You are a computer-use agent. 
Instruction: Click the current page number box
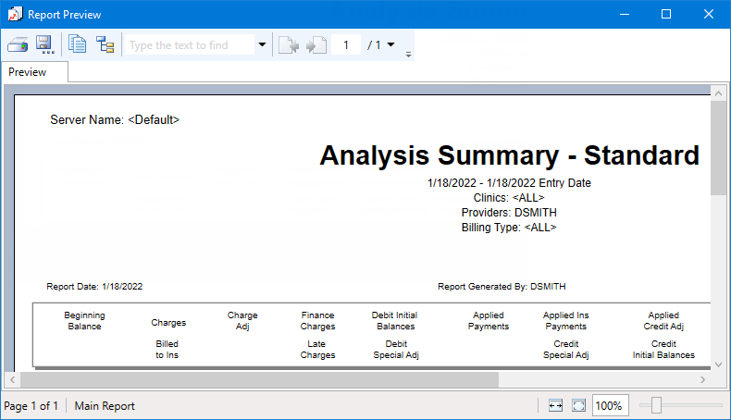[347, 44]
